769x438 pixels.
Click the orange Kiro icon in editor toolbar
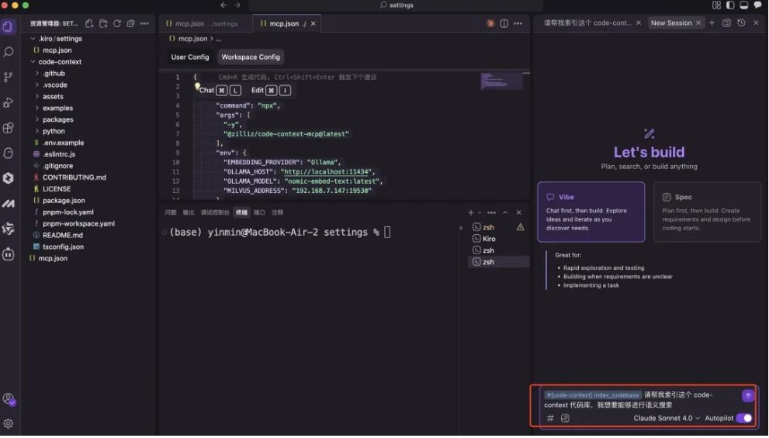pyautogui.click(x=490, y=23)
